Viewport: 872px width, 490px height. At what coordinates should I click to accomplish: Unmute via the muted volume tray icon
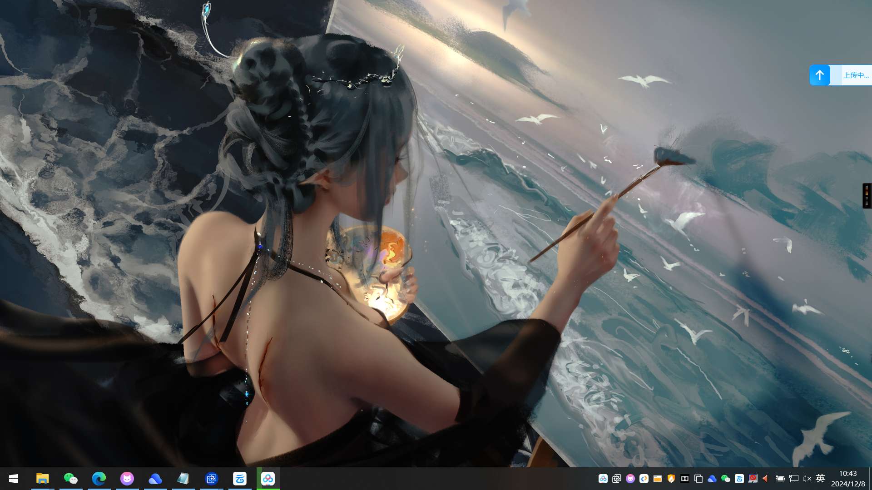(x=807, y=479)
